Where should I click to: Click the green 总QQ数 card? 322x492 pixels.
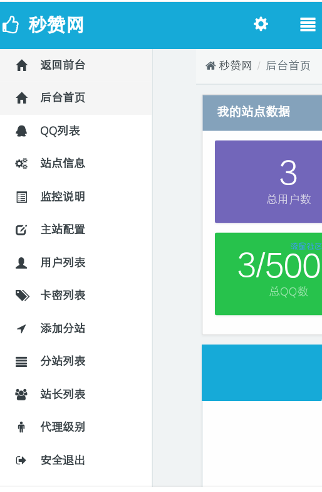[x=268, y=274]
